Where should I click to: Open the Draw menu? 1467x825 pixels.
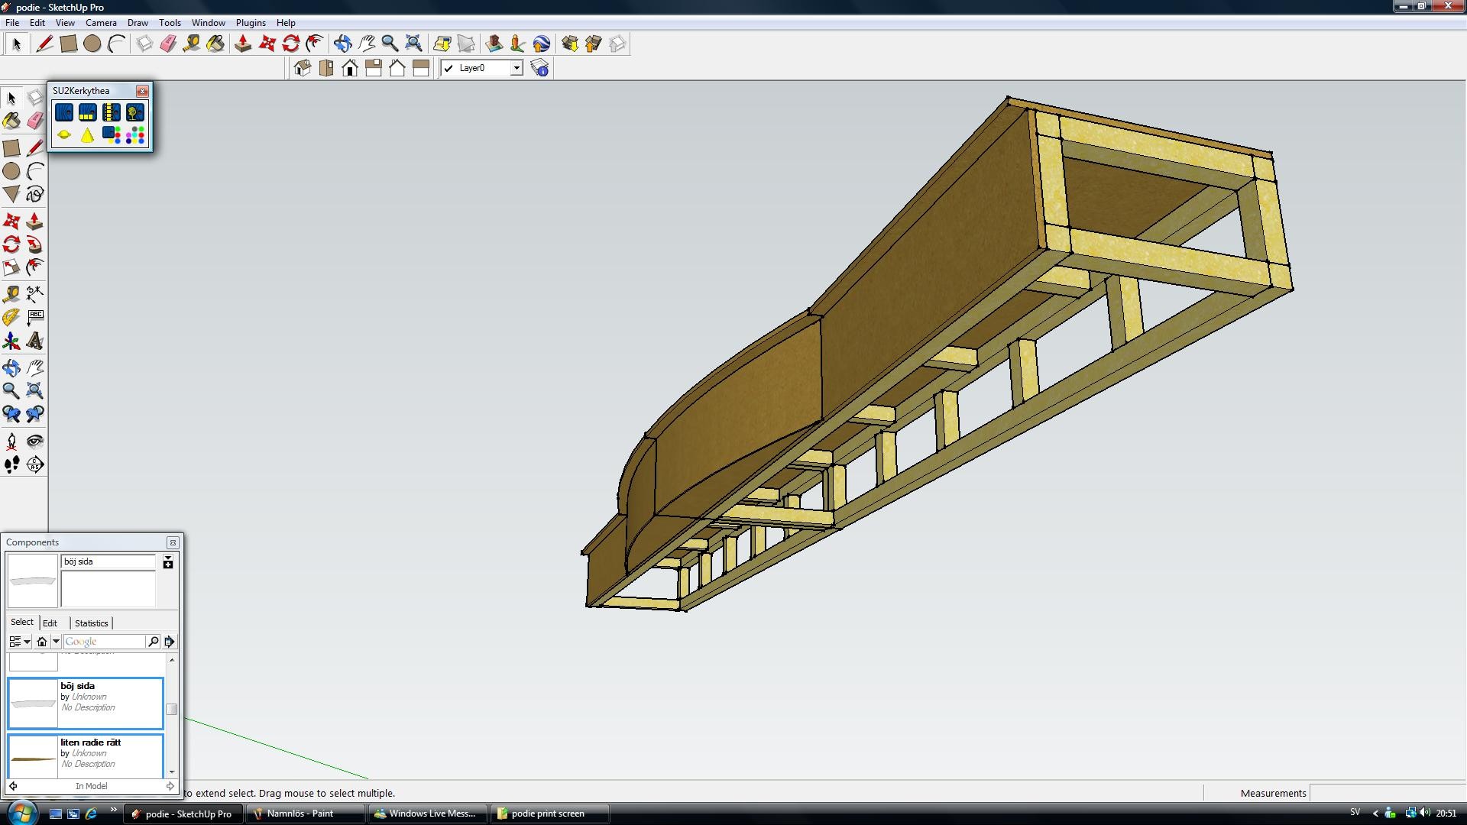[x=138, y=23]
